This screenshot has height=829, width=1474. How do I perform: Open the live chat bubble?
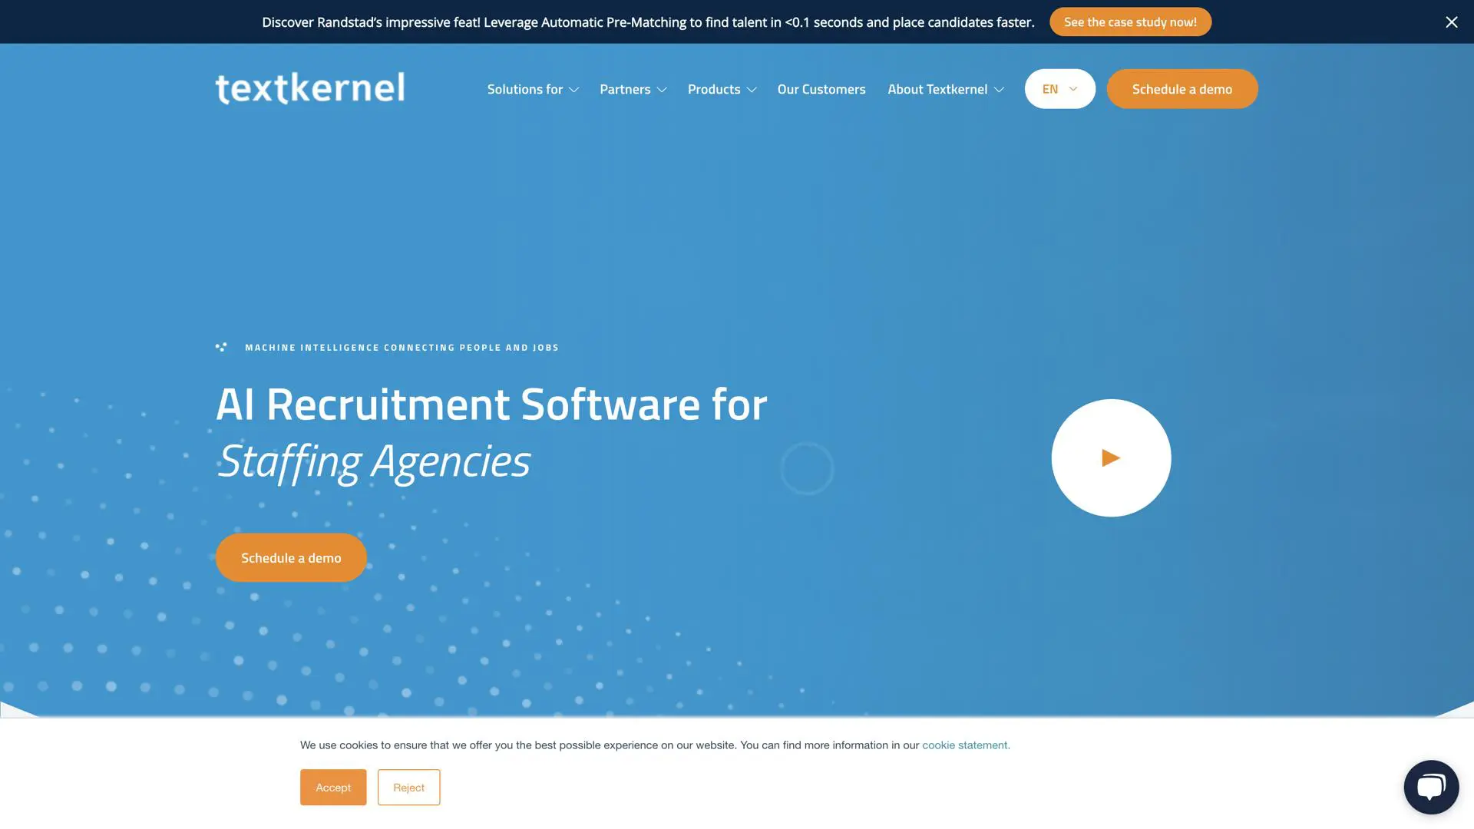(x=1430, y=787)
